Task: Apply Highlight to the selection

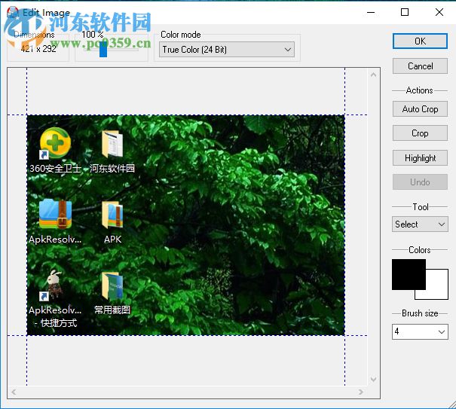Action: [x=420, y=158]
